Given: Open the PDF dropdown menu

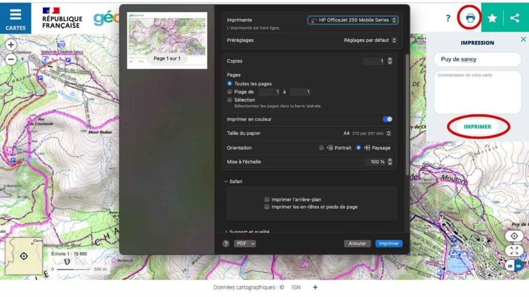Looking at the screenshot, I should point(245,243).
